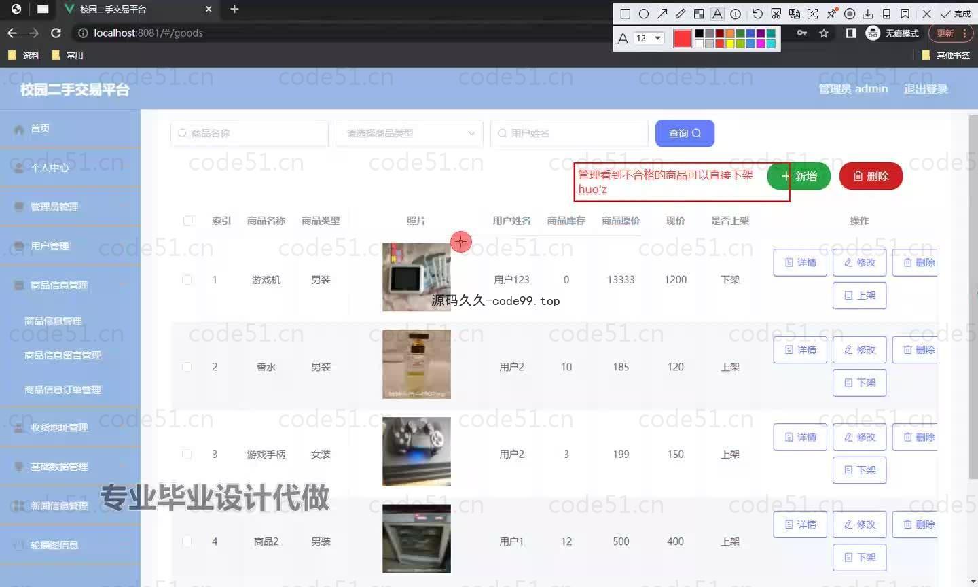Click 下架 button for 香水 row

(859, 383)
